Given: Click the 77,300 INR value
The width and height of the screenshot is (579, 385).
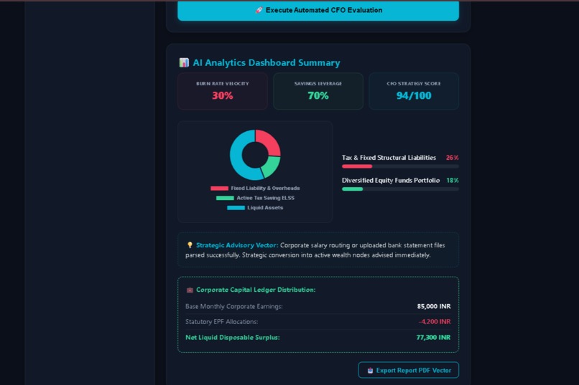Looking at the screenshot, I should [433, 338].
